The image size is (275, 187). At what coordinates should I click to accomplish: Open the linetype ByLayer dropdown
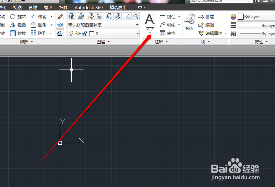coord(256,34)
